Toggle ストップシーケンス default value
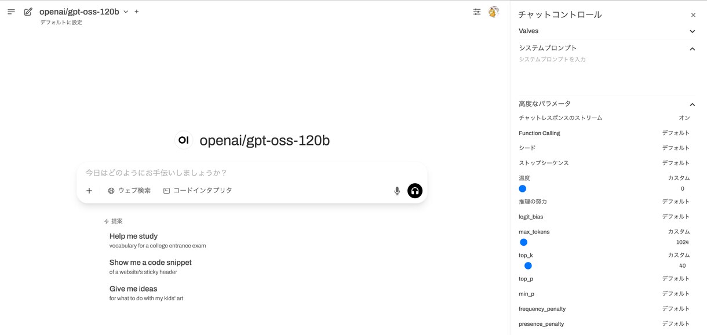The image size is (707, 335). pyautogui.click(x=676, y=163)
